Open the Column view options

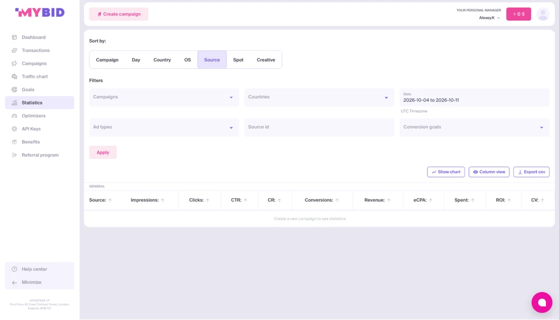[489, 172]
